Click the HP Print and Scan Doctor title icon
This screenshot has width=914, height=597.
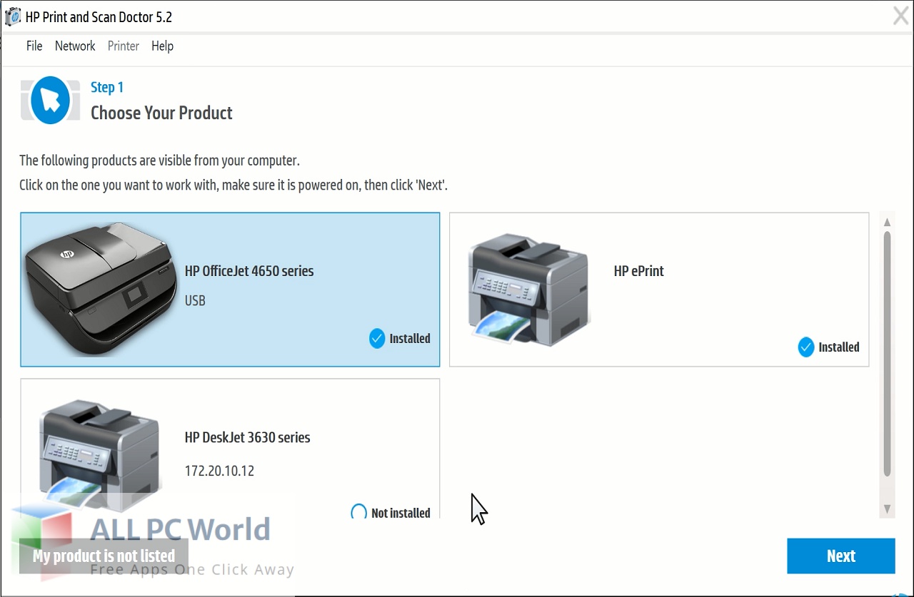coord(13,16)
